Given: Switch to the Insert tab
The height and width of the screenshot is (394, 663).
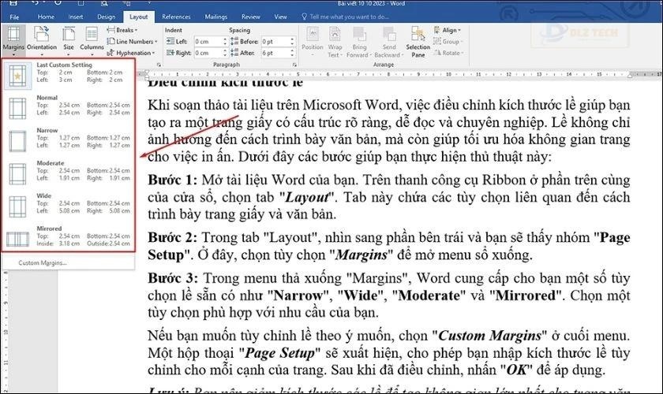Looking at the screenshot, I should [x=76, y=17].
